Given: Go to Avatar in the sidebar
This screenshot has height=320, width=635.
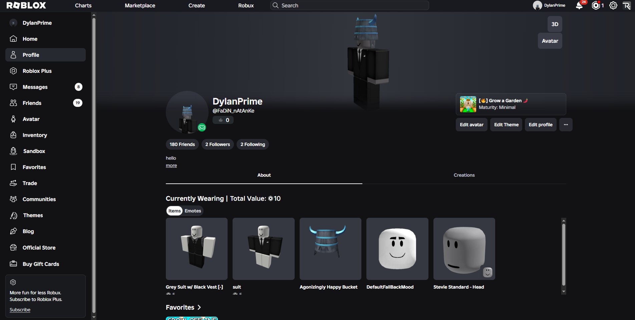Looking at the screenshot, I should 45,119.
